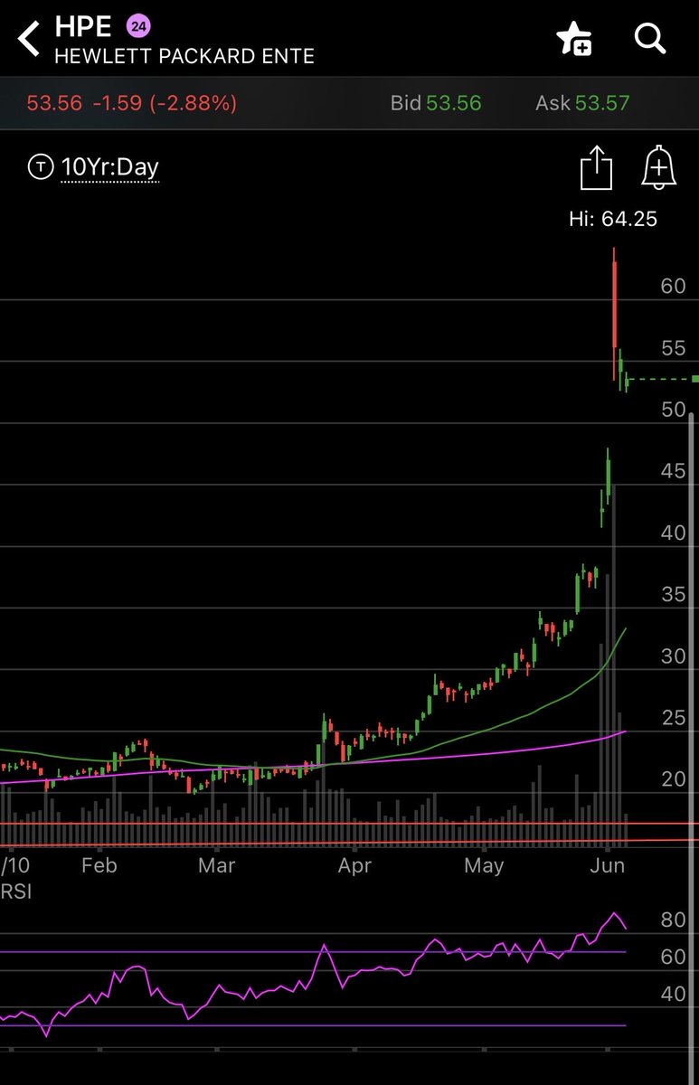Tap the Jun date axis label
The width and height of the screenshot is (699, 1085).
click(607, 865)
